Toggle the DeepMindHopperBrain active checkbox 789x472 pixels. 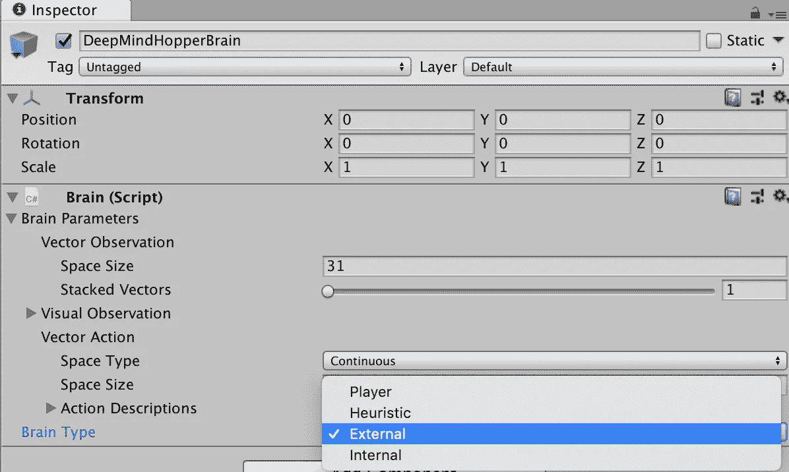63,41
